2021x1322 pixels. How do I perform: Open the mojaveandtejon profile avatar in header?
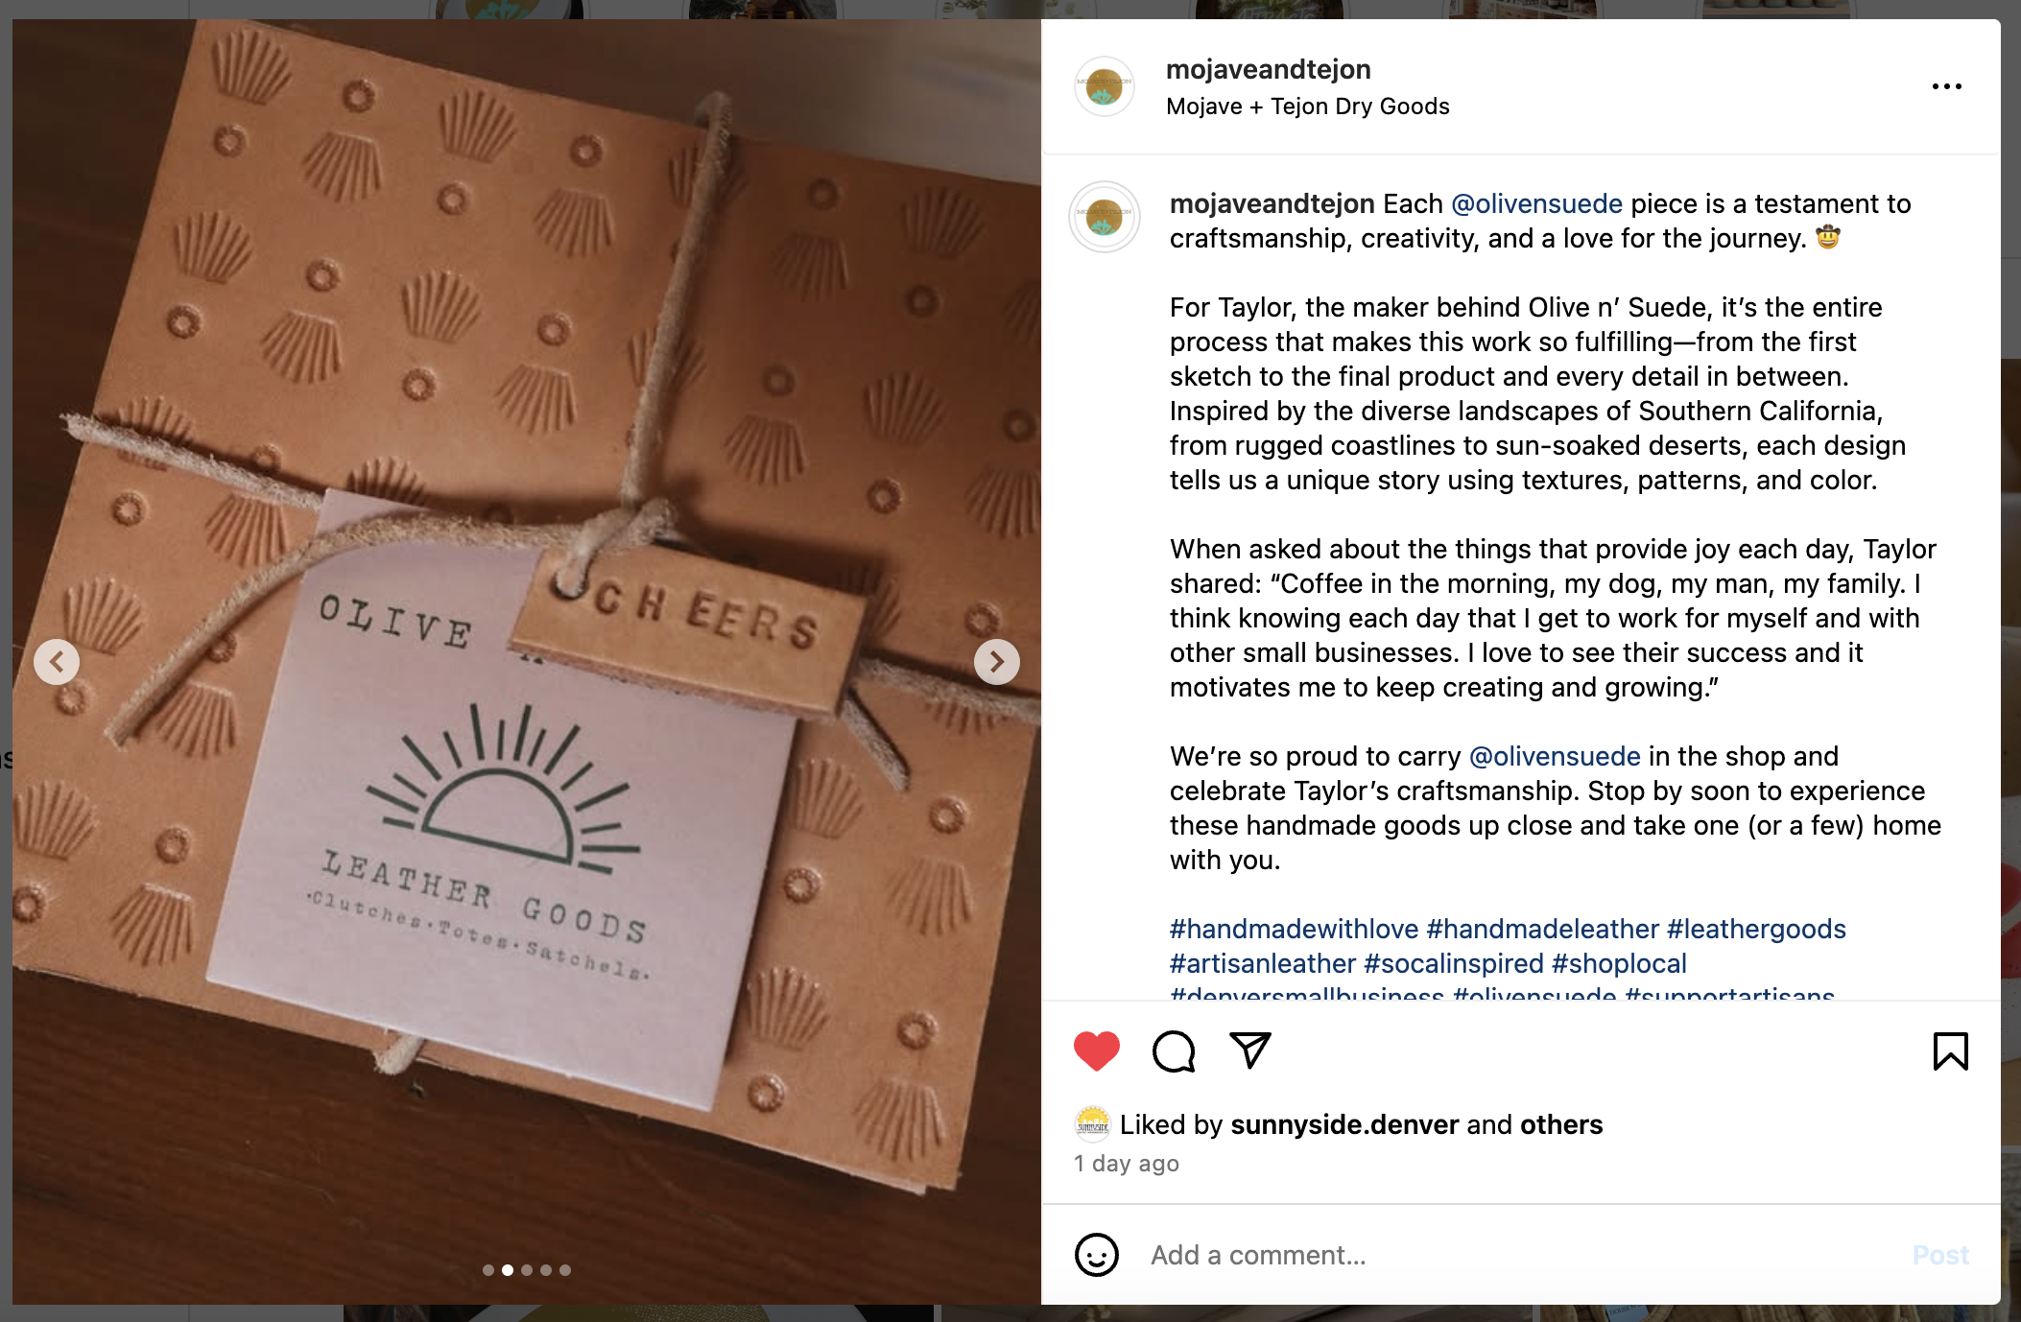tap(1105, 86)
